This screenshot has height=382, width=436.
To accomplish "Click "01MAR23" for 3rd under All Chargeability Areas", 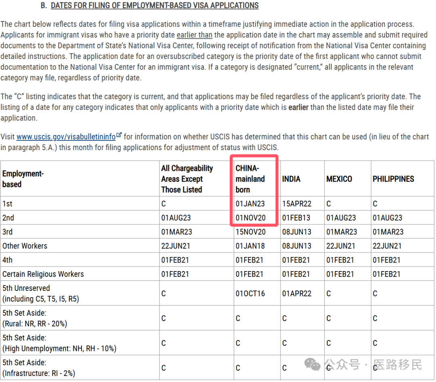I will click(x=176, y=232).
